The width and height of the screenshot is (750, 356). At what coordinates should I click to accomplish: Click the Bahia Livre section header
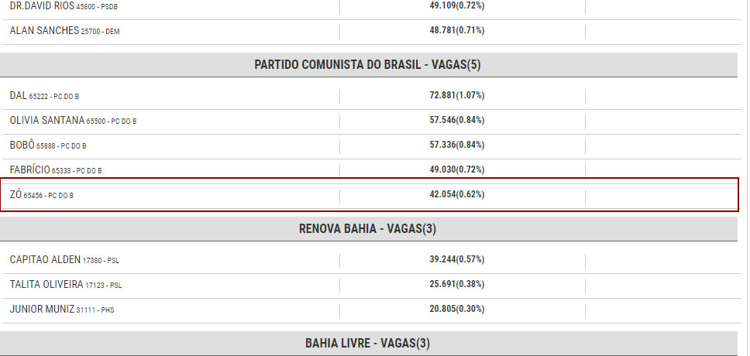coord(367,343)
